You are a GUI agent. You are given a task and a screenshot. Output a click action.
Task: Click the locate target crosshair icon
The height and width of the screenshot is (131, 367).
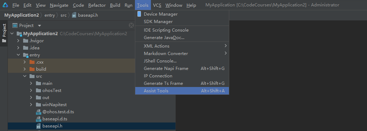131,25
